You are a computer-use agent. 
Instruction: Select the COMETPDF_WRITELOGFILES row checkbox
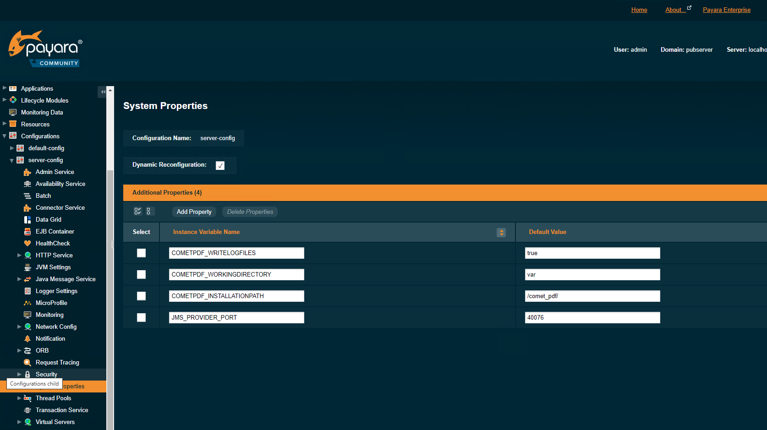click(141, 253)
